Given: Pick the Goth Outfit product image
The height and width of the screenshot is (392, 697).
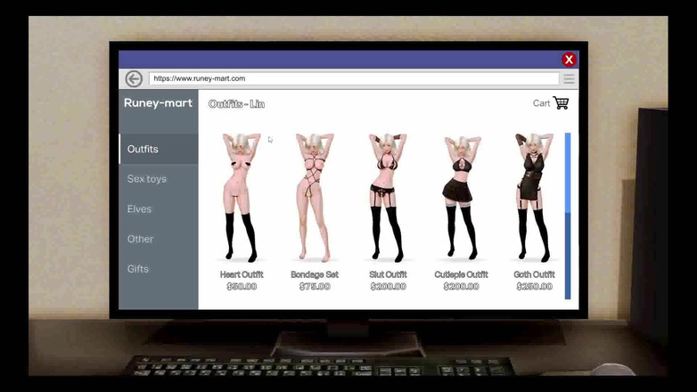Looking at the screenshot, I should click(535, 198).
